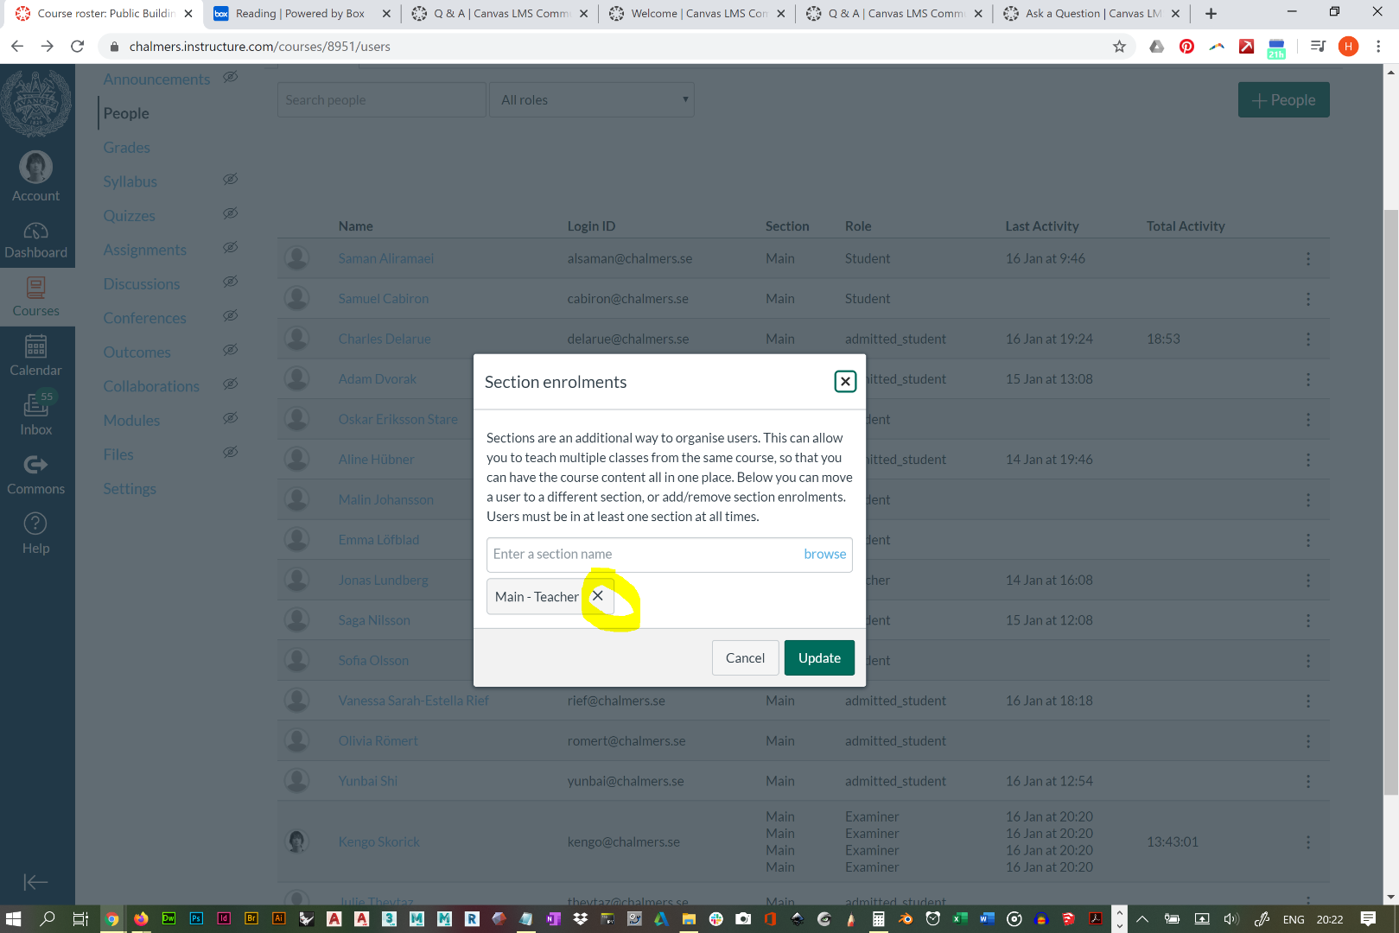
Task: Click the Update button in the dialog
Action: tap(819, 658)
